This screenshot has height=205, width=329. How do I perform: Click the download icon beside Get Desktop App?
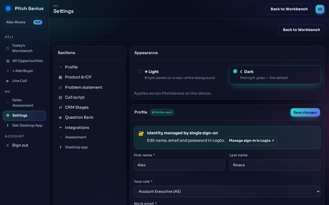coord(8,126)
